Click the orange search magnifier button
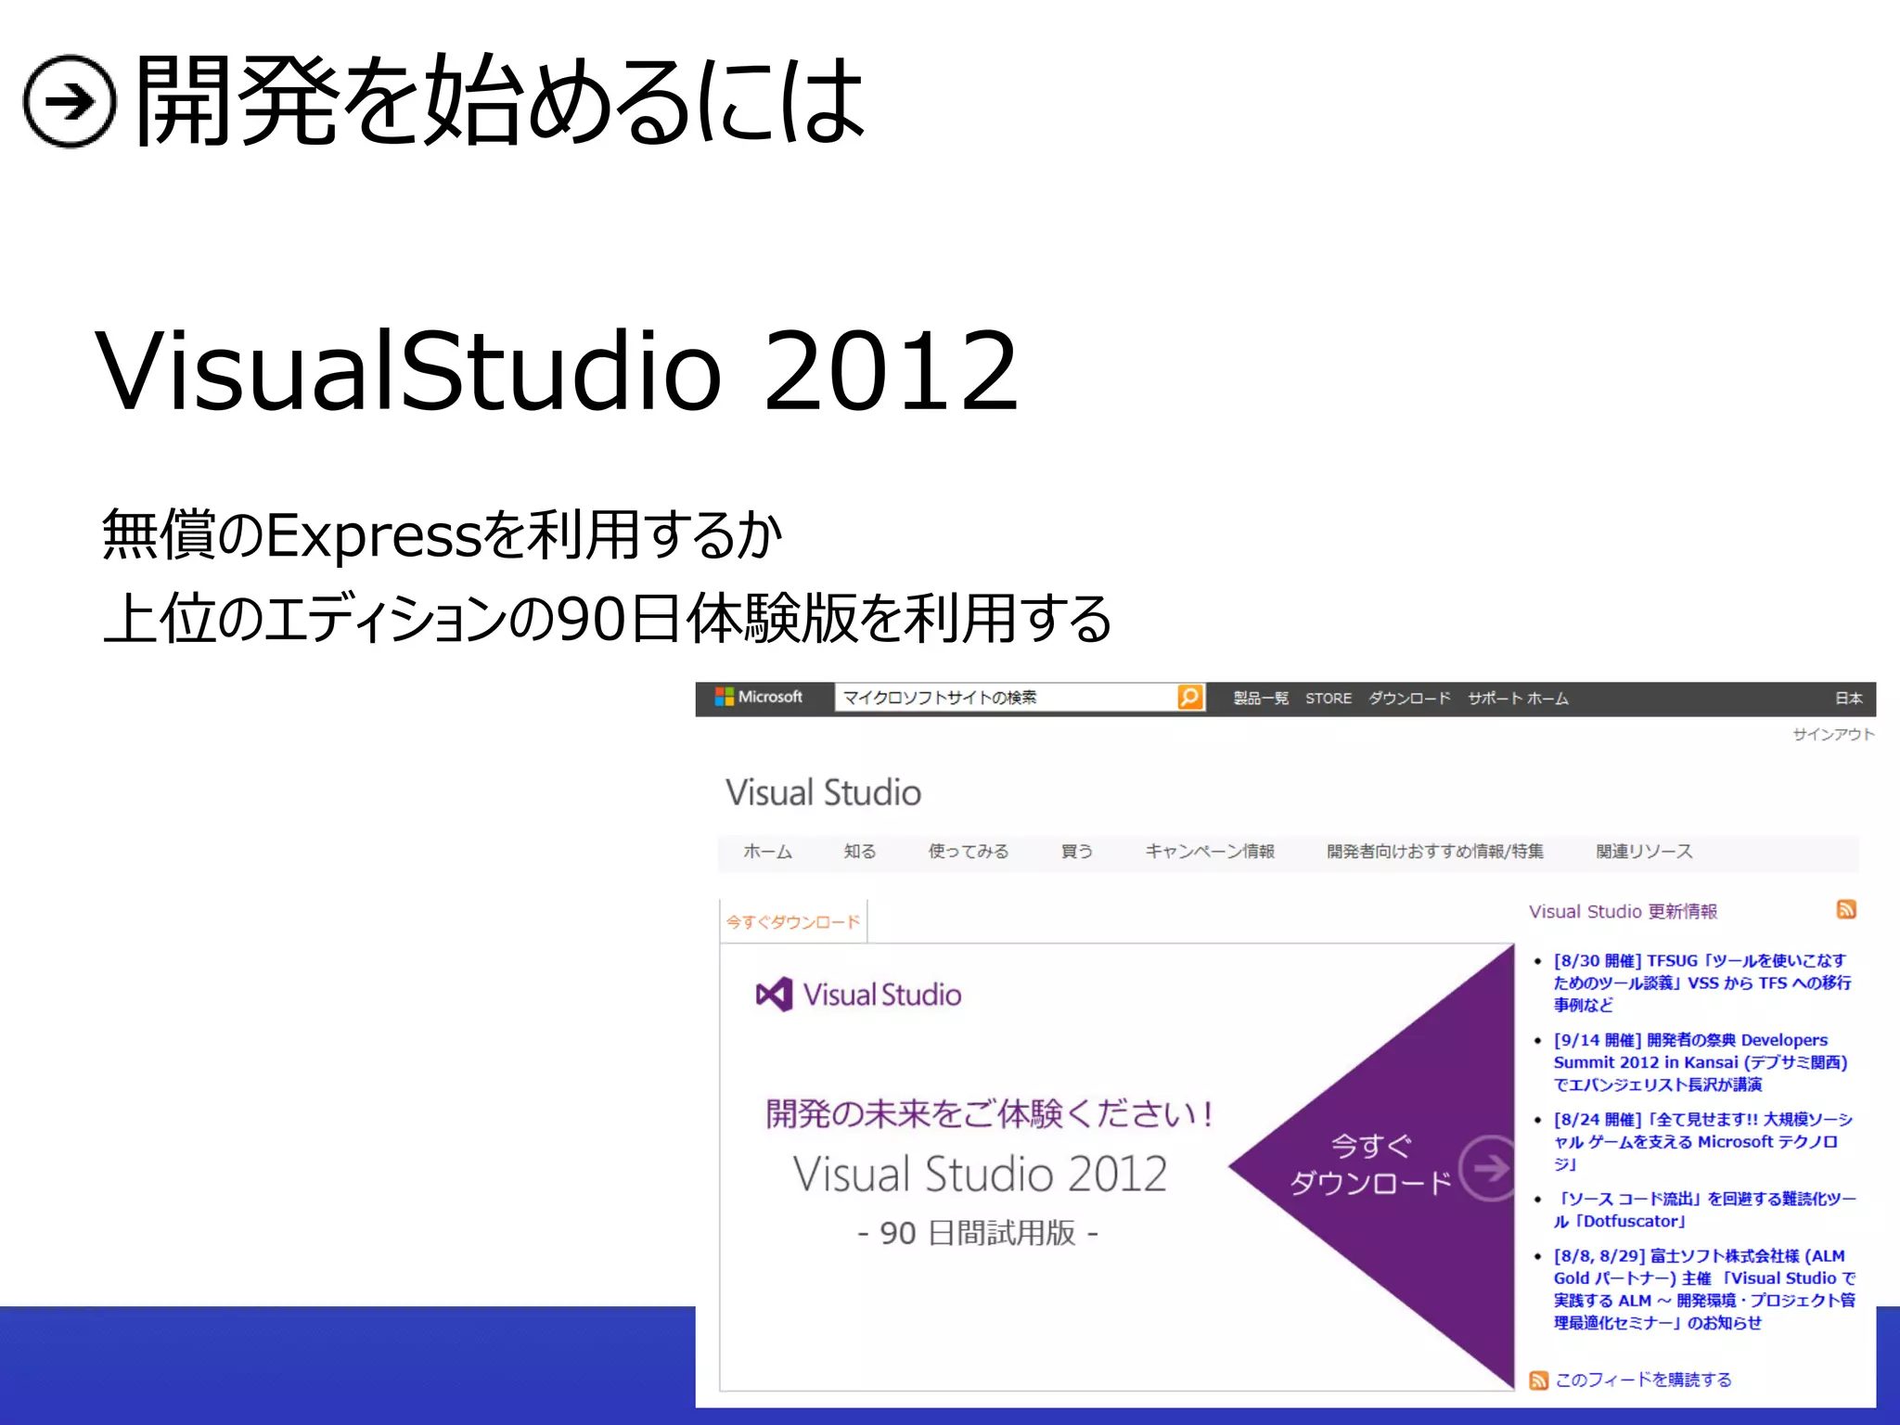The height and width of the screenshot is (1425, 1900). [x=1190, y=697]
